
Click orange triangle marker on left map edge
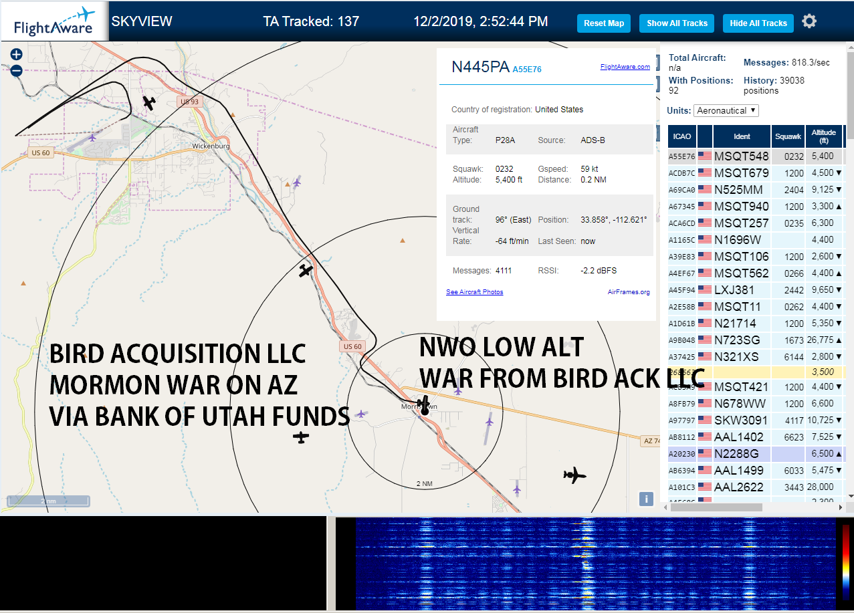(23, 283)
